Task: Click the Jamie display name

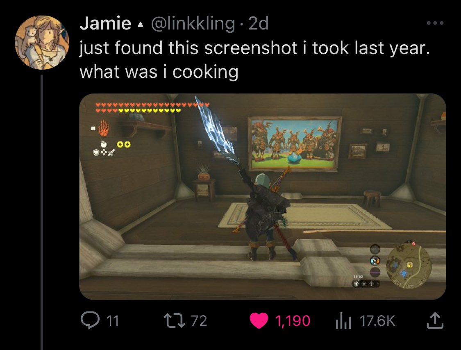Action: coord(105,23)
